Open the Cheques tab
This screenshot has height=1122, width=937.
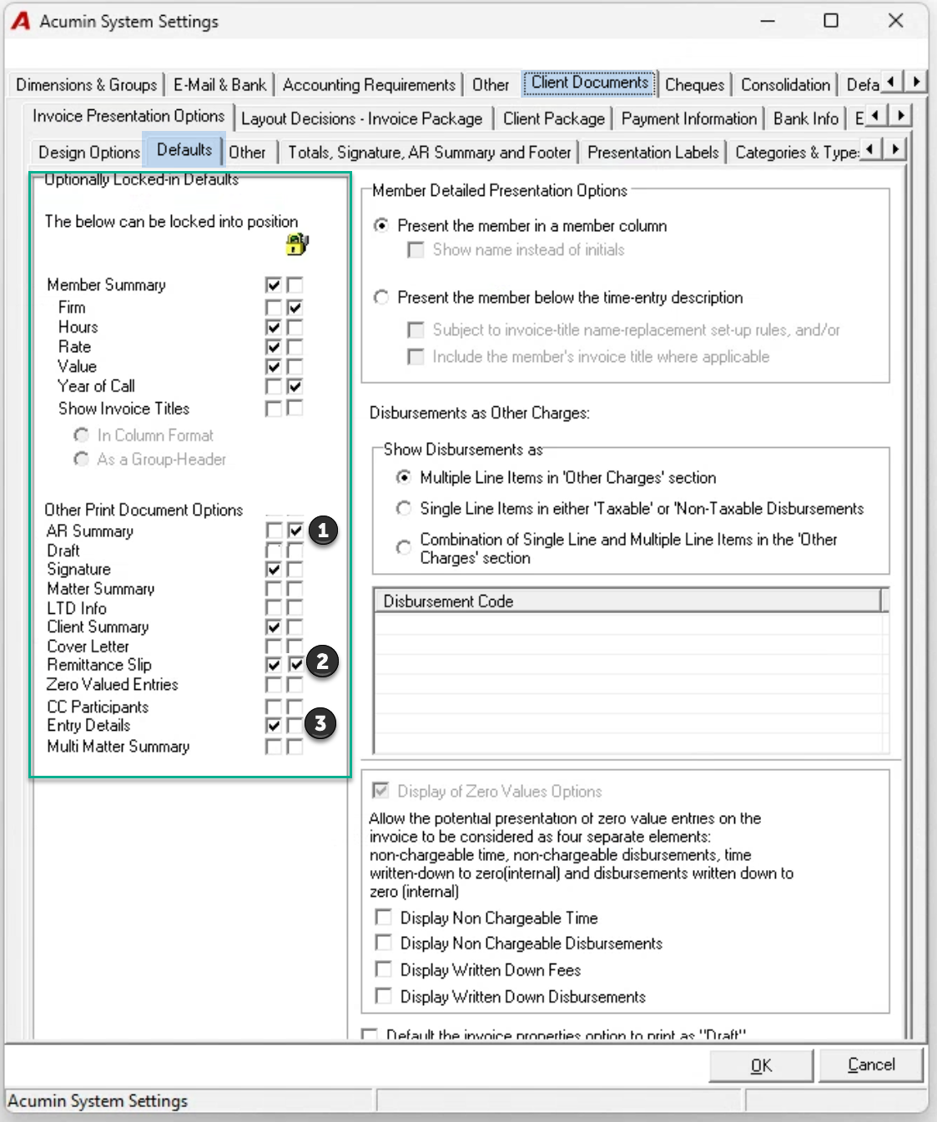(694, 84)
